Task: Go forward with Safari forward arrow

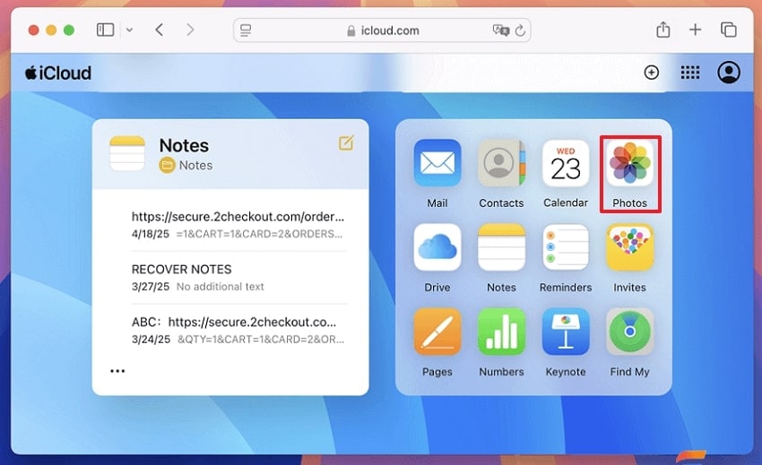Action: tap(190, 30)
